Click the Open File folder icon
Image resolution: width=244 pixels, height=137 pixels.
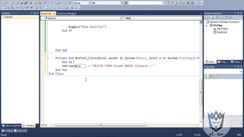(17, 3)
